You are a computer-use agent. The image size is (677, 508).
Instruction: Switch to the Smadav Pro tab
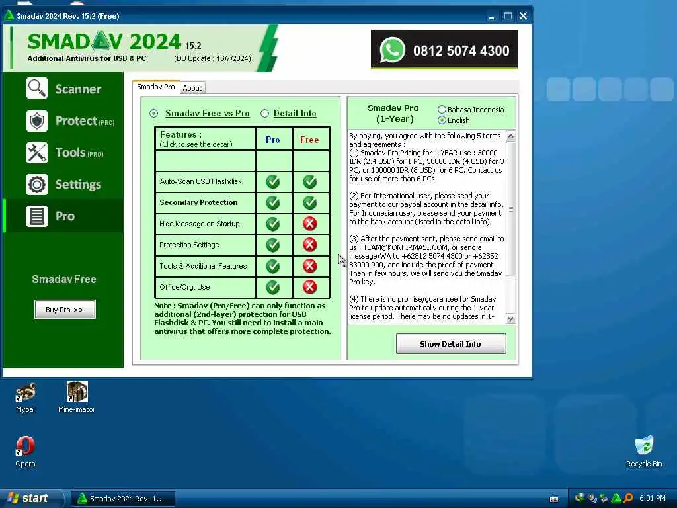tap(156, 87)
